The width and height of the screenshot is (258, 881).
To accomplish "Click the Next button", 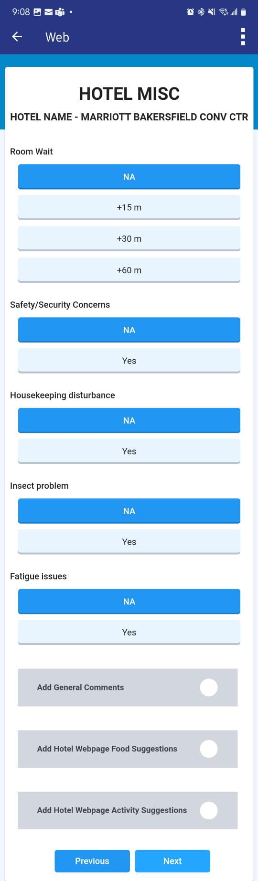I will click(x=172, y=861).
